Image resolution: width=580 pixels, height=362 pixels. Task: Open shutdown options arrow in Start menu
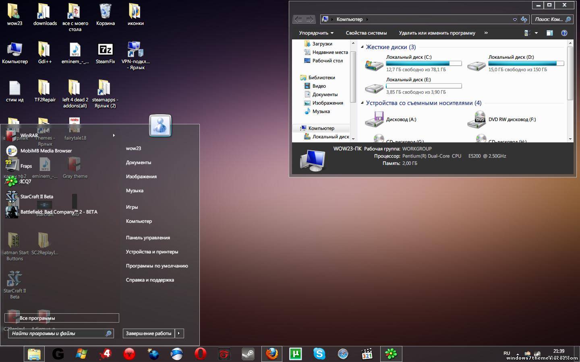[179, 333]
